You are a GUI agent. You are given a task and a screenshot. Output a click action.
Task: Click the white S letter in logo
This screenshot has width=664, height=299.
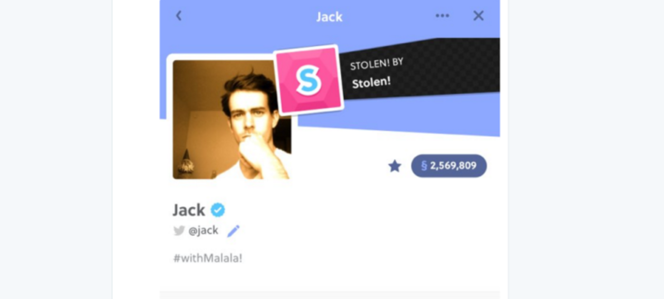pos(309,81)
